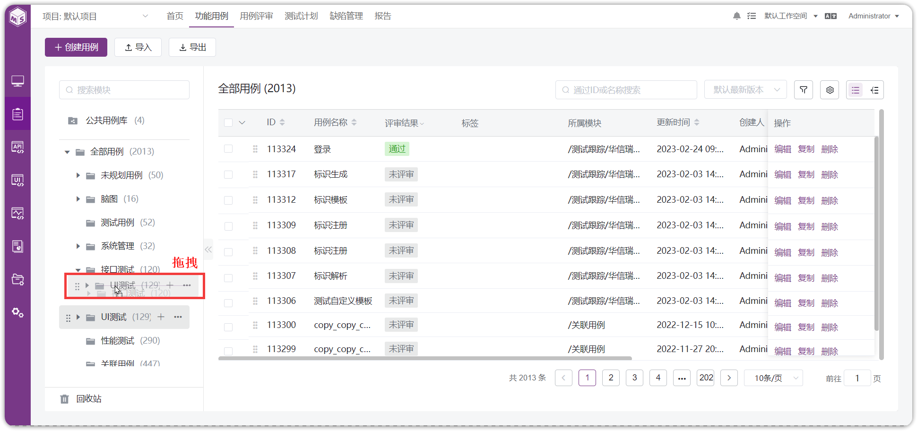Click the 导出 button
917x431 pixels.
pyautogui.click(x=192, y=47)
